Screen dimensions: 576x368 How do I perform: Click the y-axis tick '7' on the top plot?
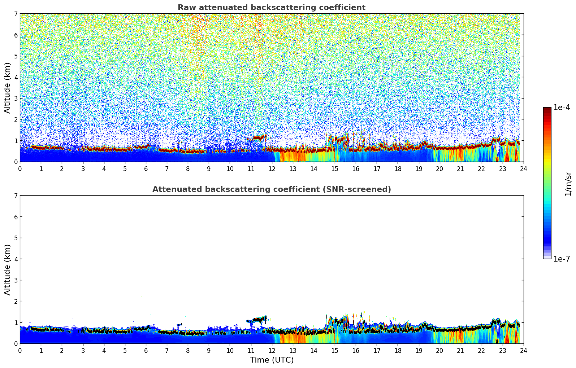click(16, 14)
